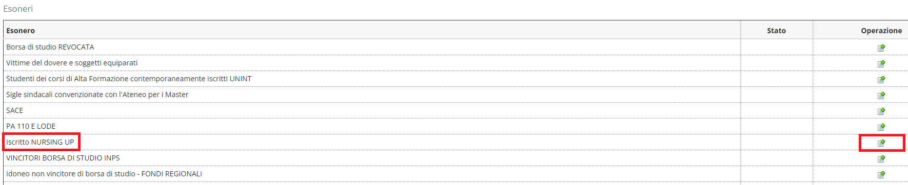This screenshot has width=908, height=185.
Task: Click the Borsa di studio REVOCATA label
Action: (50, 47)
